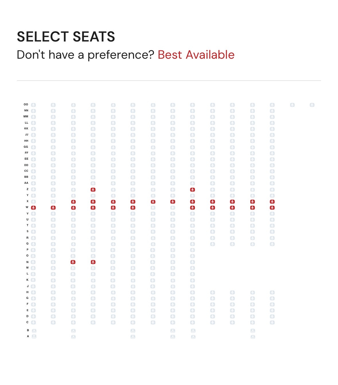Pick the leftmost seat in row C
This screenshot has width=338, height=385.
coord(33,322)
